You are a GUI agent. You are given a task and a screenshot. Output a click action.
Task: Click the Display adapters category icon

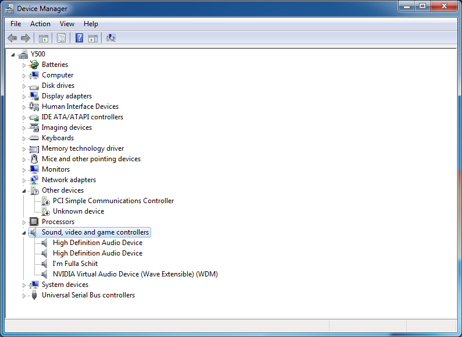[34, 96]
